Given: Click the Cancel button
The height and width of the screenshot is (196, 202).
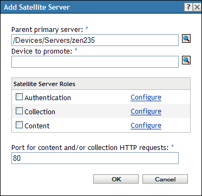Looking at the screenshot, I should (x=165, y=179).
